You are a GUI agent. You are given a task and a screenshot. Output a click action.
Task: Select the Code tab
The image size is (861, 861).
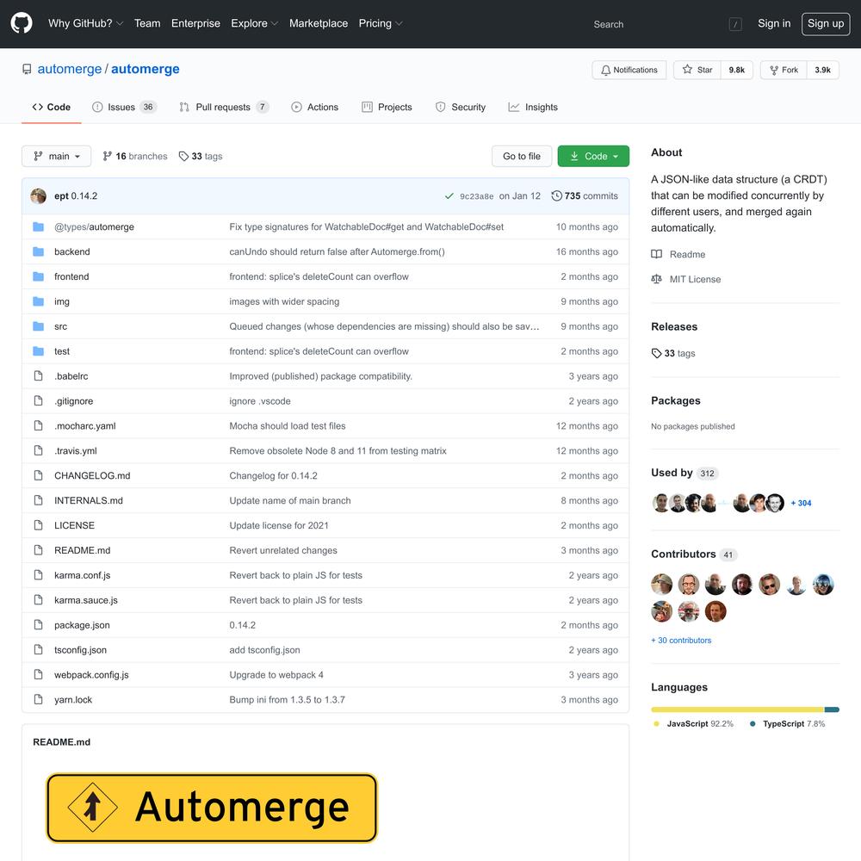click(52, 107)
